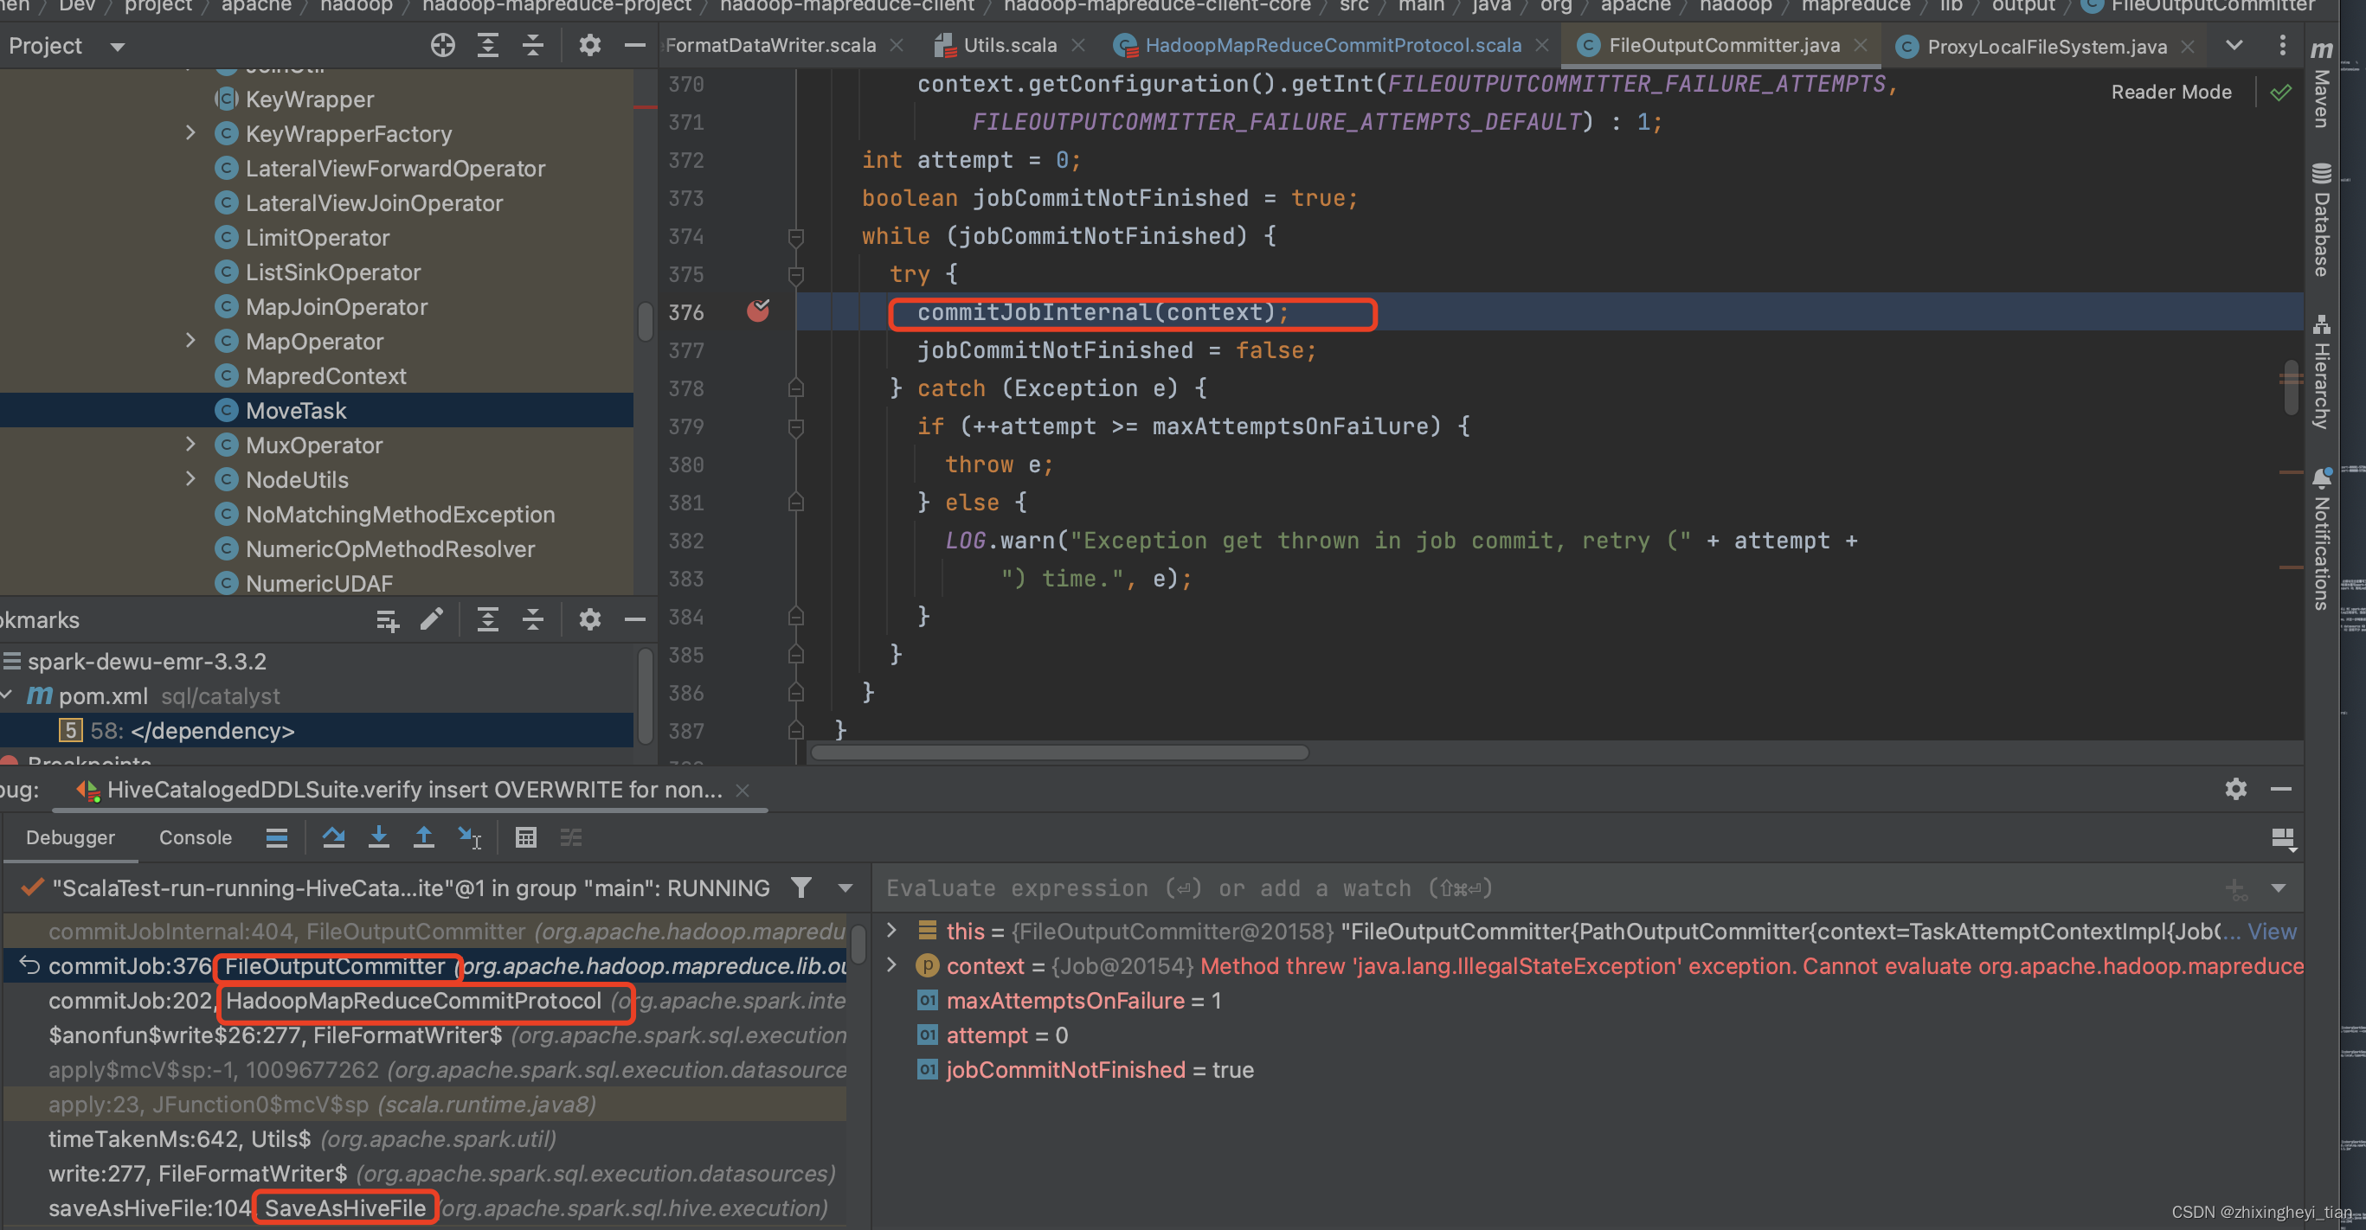The height and width of the screenshot is (1230, 2366).
Task: Select KeyWrapper class in tree
Action: 310,99
